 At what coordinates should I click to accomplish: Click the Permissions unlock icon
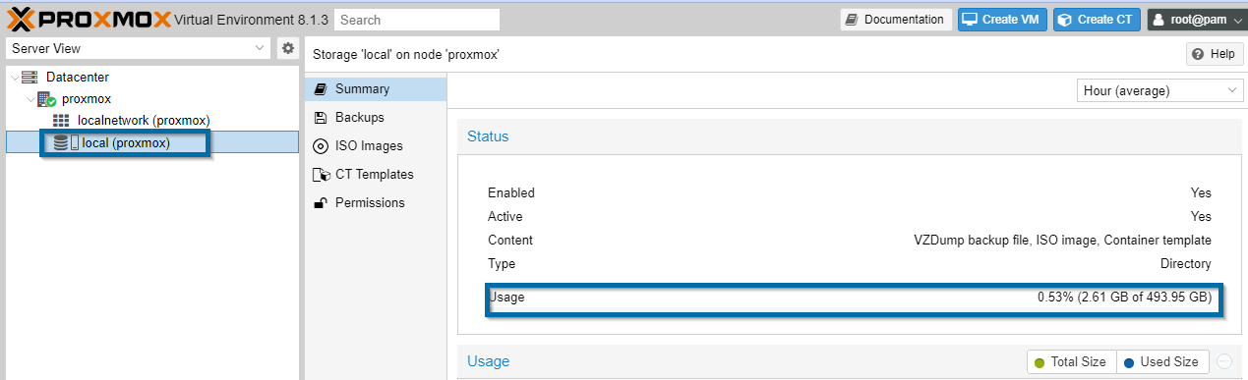click(x=320, y=202)
